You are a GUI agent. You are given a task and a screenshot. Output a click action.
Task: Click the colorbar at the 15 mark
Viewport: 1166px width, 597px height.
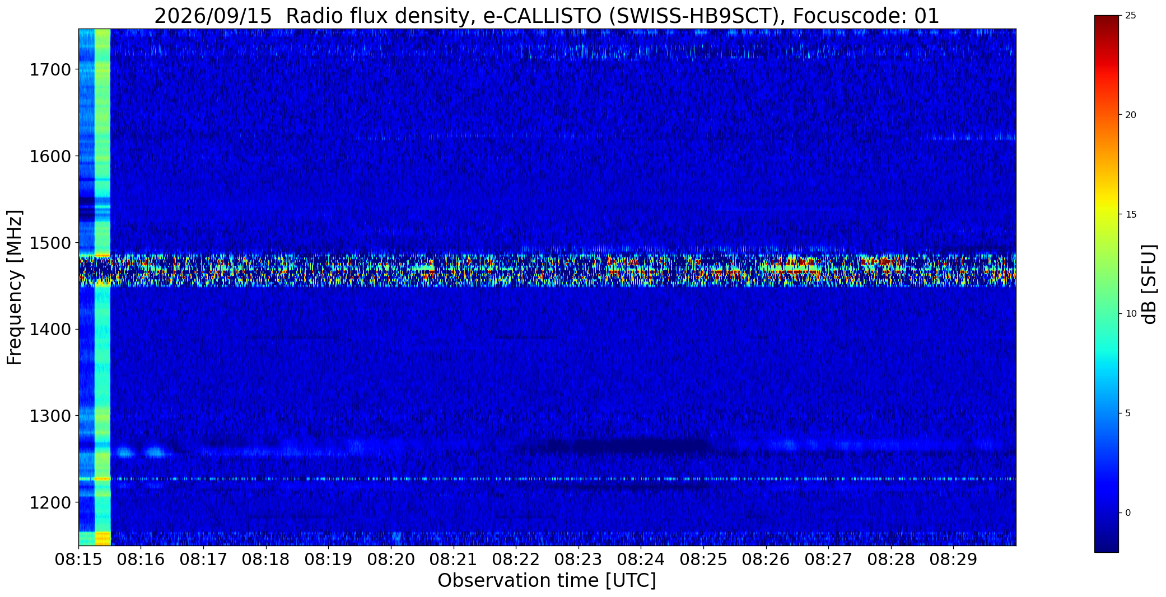(1106, 214)
